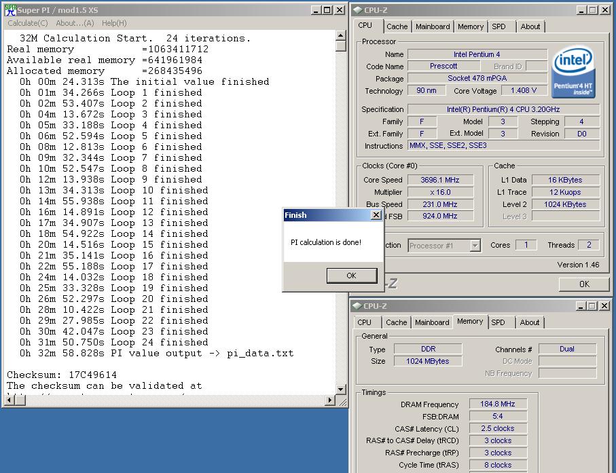Click the Instructions field MMX, SSE, SSE2, SSE3
The width and height of the screenshot is (616, 473).
coord(503,146)
